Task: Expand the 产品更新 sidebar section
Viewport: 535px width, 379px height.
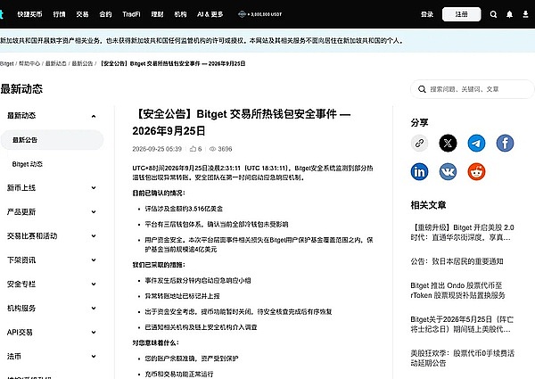Action: coord(94,212)
